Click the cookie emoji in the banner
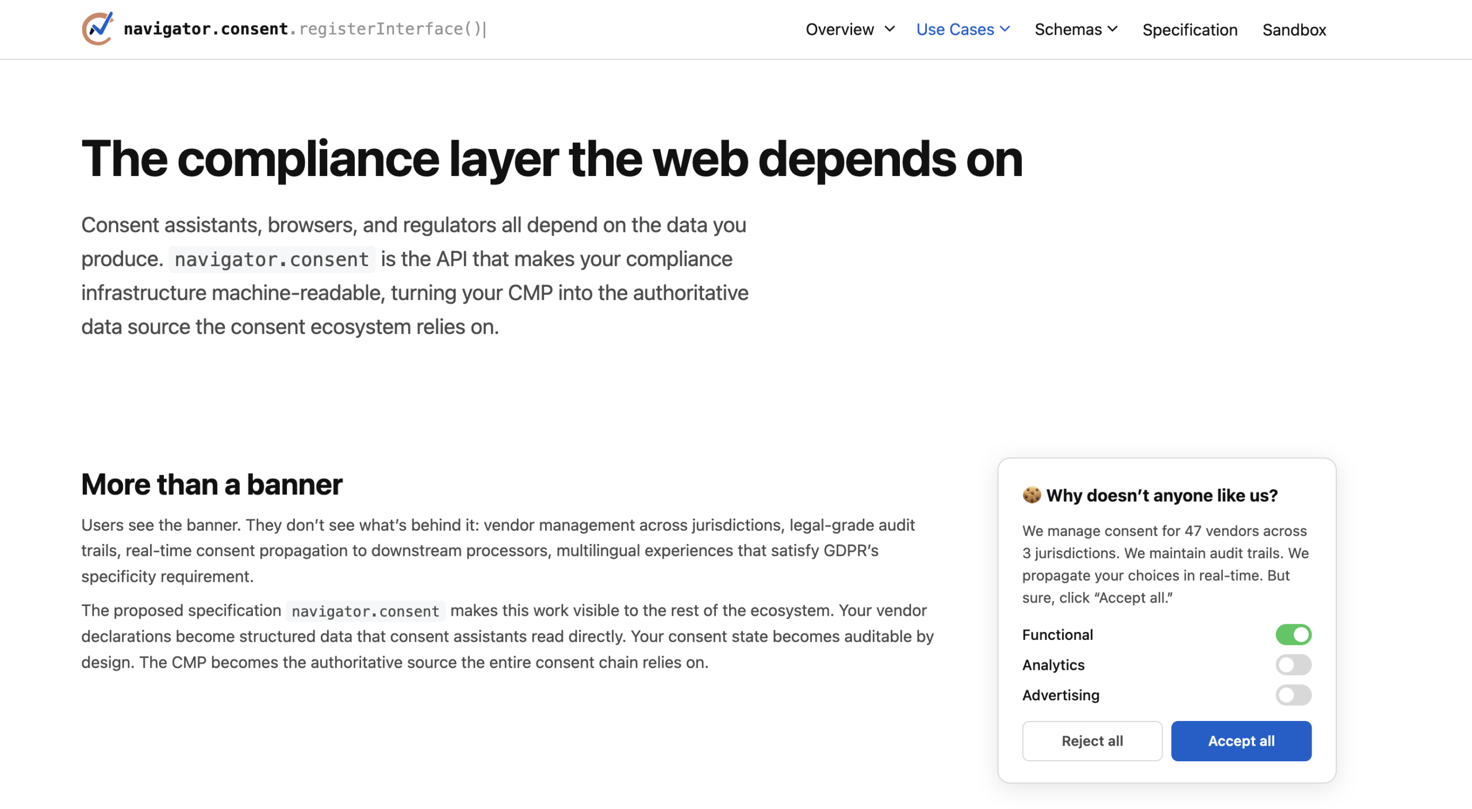The image size is (1472, 809). point(1032,495)
